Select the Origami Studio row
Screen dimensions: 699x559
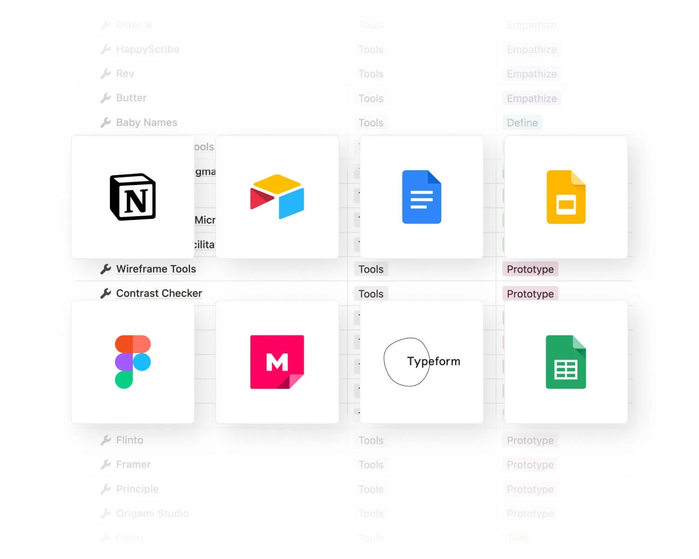[152, 513]
